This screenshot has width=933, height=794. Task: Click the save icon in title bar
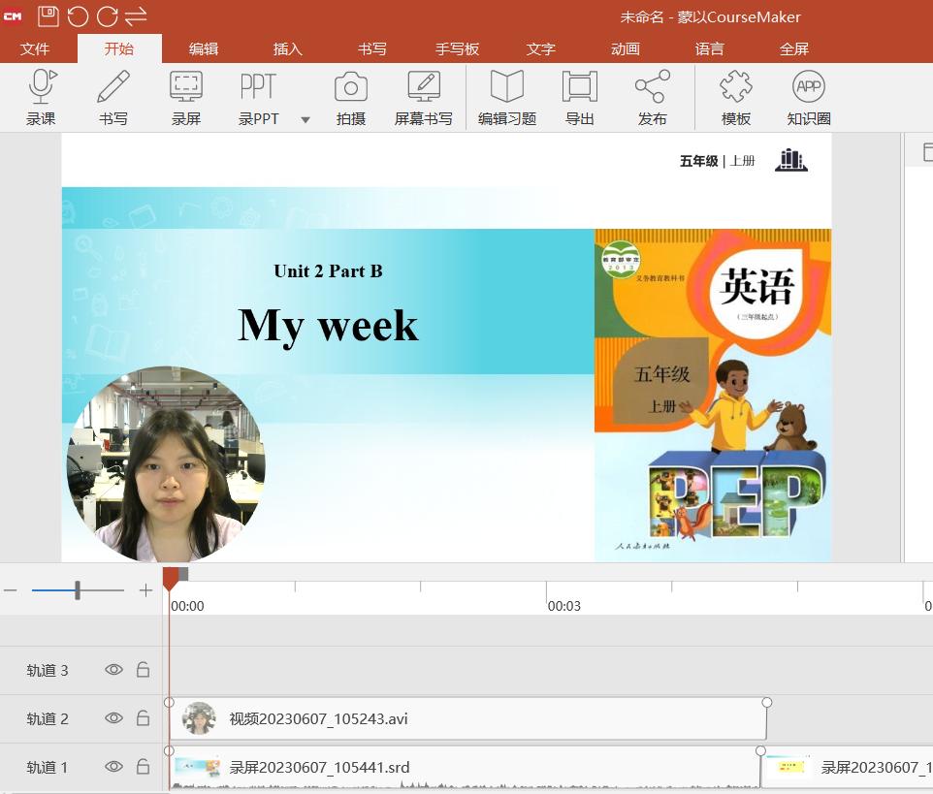[48, 16]
